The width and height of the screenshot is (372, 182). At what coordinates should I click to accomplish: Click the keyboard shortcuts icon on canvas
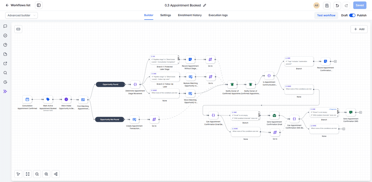tap(18, 29)
